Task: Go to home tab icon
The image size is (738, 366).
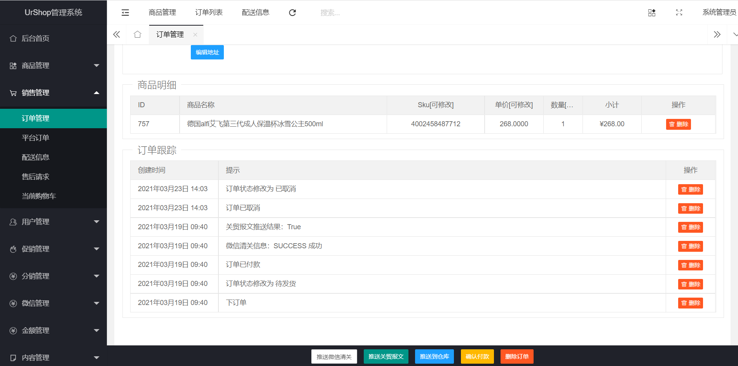Action: pyautogui.click(x=137, y=35)
